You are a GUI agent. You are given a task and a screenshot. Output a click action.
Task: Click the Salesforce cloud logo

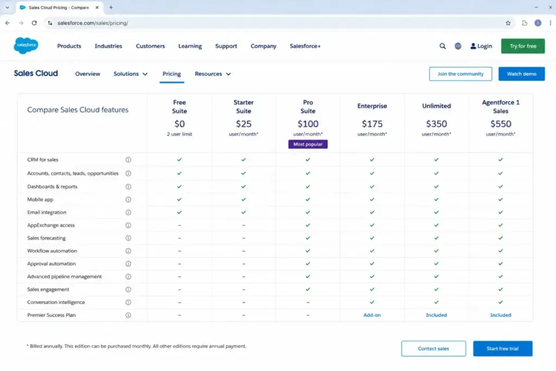pos(26,46)
